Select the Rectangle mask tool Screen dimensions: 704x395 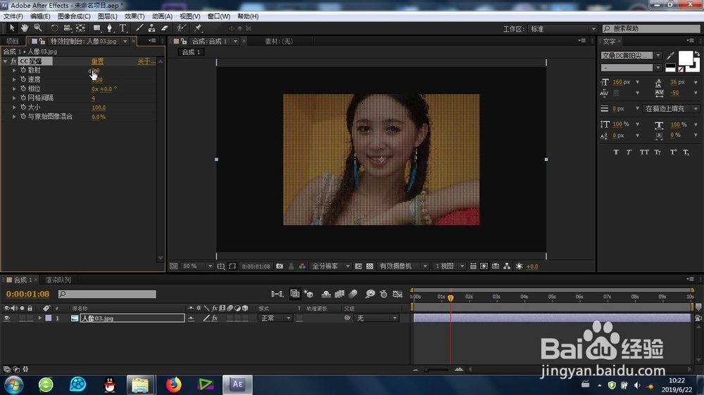(96, 28)
